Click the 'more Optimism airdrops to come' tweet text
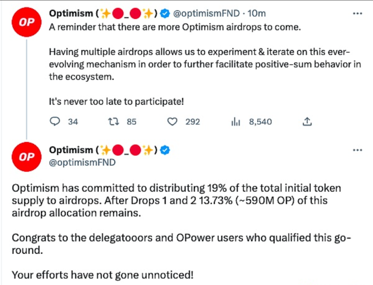 click(175, 27)
